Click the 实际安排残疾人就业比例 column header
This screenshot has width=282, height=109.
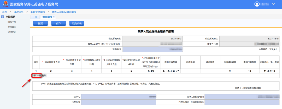pyautogui.click(x=131, y=62)
